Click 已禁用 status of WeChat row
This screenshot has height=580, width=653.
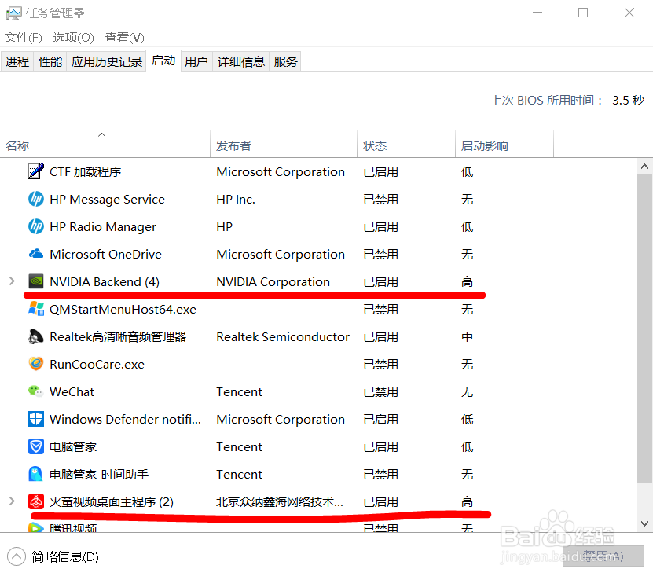(x=380, y=391)
